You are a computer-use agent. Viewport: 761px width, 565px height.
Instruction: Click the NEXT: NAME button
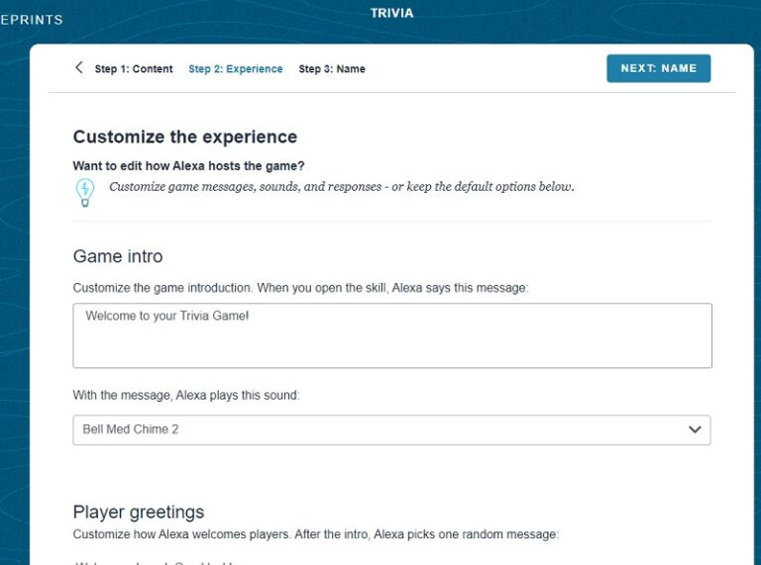click(659, 68)
